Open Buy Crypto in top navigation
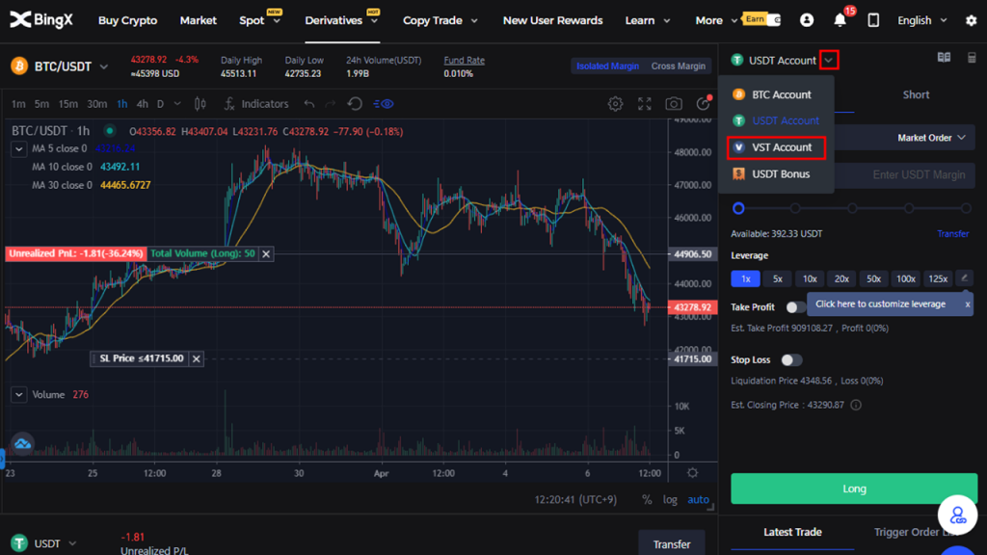 (128, 20)
